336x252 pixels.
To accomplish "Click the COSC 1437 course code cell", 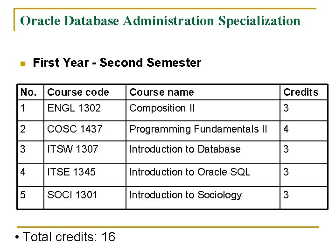I will click(x=75, y=129).
